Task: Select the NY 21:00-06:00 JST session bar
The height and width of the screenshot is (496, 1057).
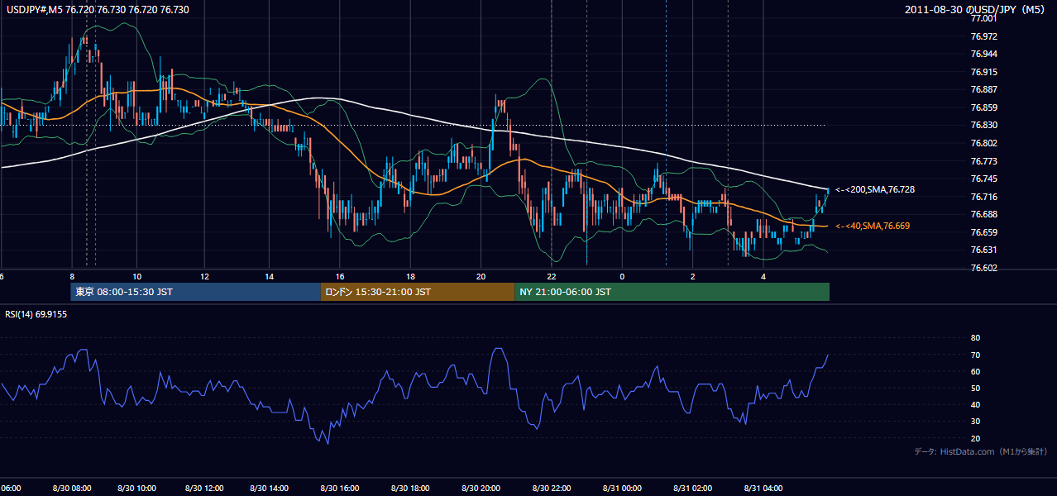Action: click(x=672, y=292)
